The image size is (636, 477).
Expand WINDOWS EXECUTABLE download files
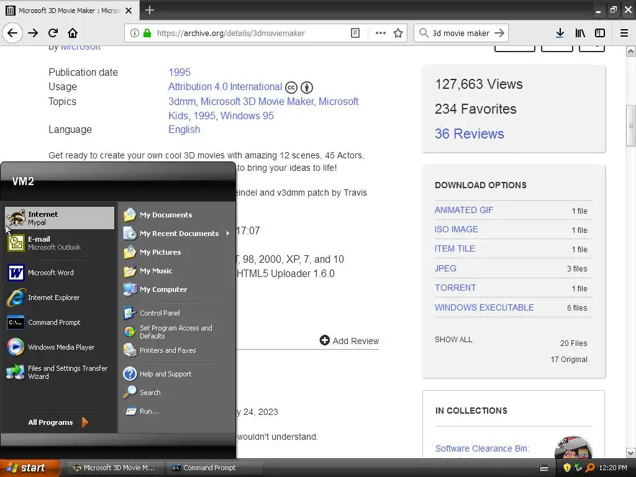pos(484,307)
